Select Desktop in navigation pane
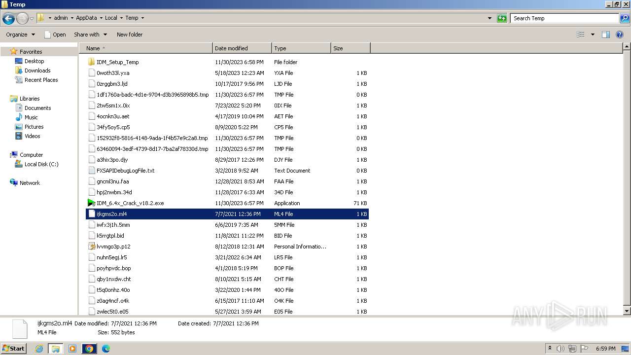Viewport: 631px width, 355px height. tap(34, 61)
